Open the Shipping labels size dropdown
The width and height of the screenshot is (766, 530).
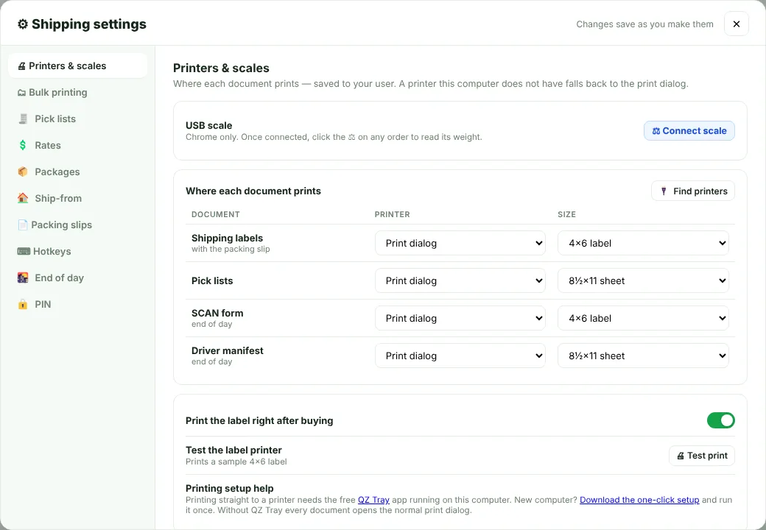tap(643, 243)
